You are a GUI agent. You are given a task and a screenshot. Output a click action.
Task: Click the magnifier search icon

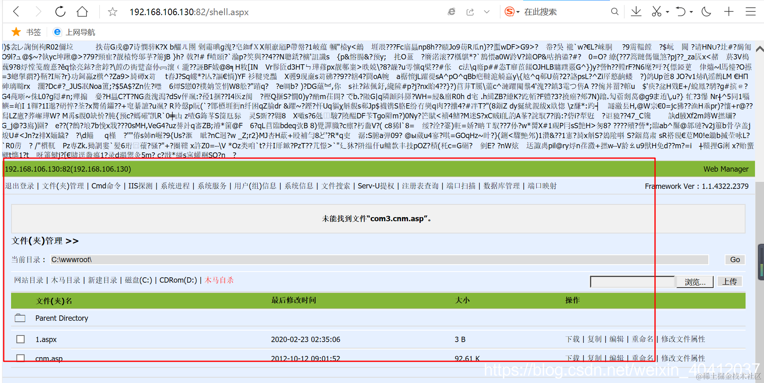614,11
